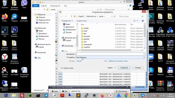Expand the parser window ribbon chevron

coord(127,5)
